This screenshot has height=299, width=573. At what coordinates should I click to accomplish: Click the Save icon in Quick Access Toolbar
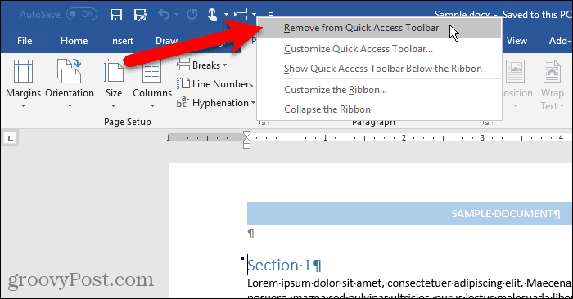point(116,15)
